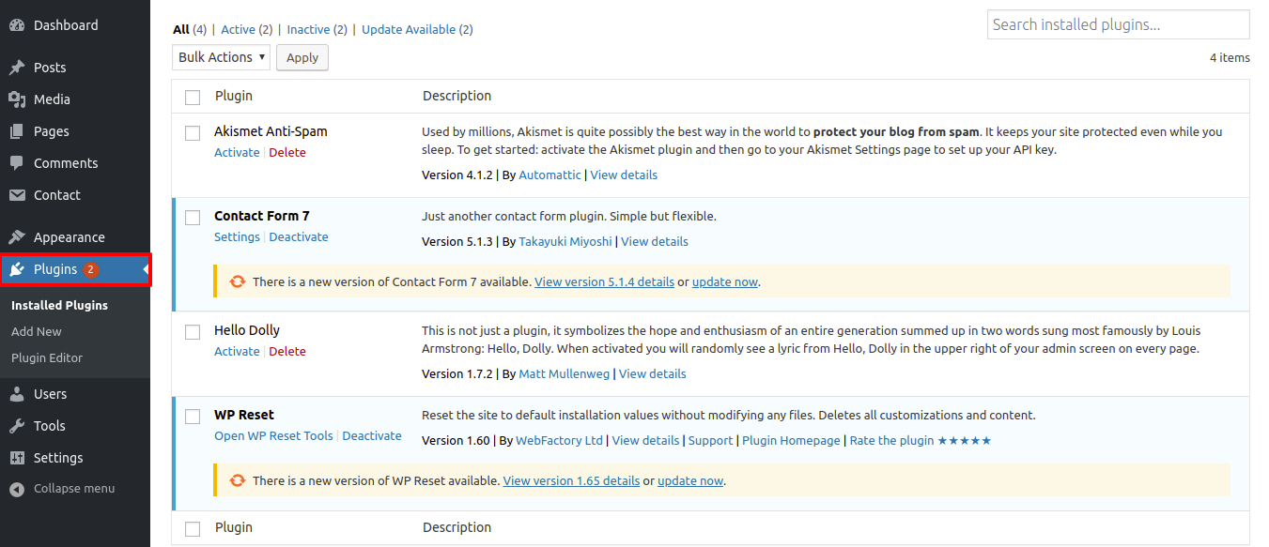This screenshot has height=547, width=1269.
Task: Open Plugin Editor submenu item
Action: click(47, 357)
